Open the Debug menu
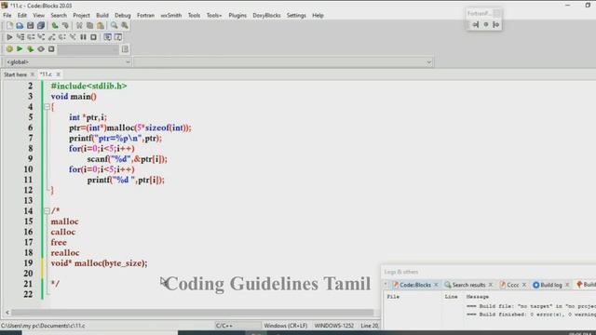 [122, 15]
